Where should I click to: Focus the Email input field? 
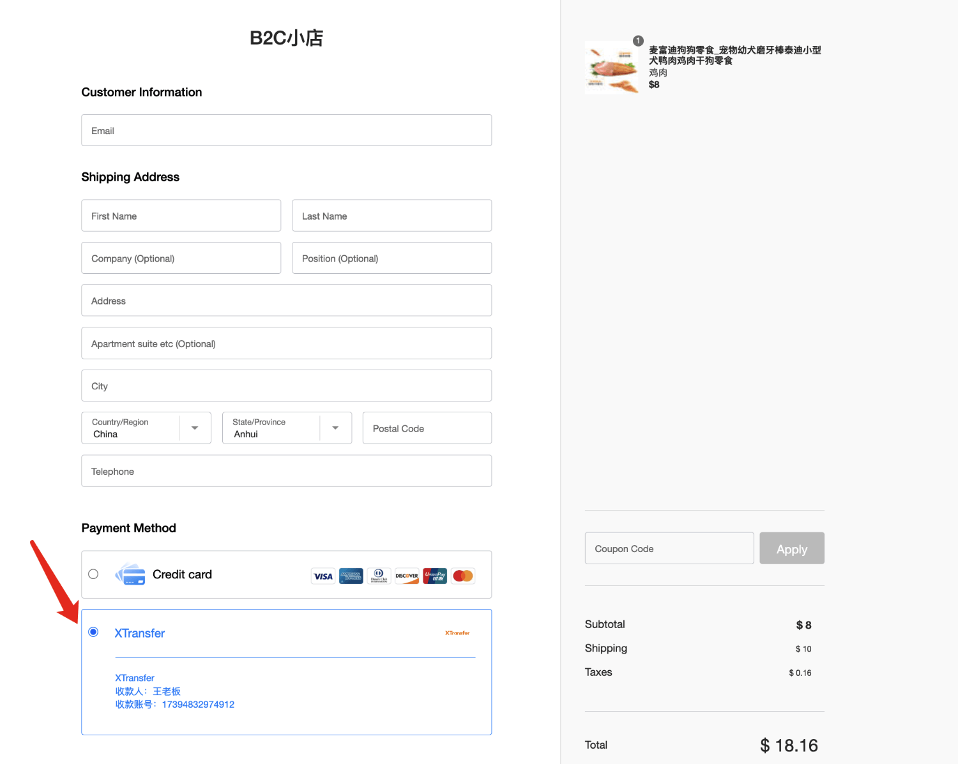point(286,131)
